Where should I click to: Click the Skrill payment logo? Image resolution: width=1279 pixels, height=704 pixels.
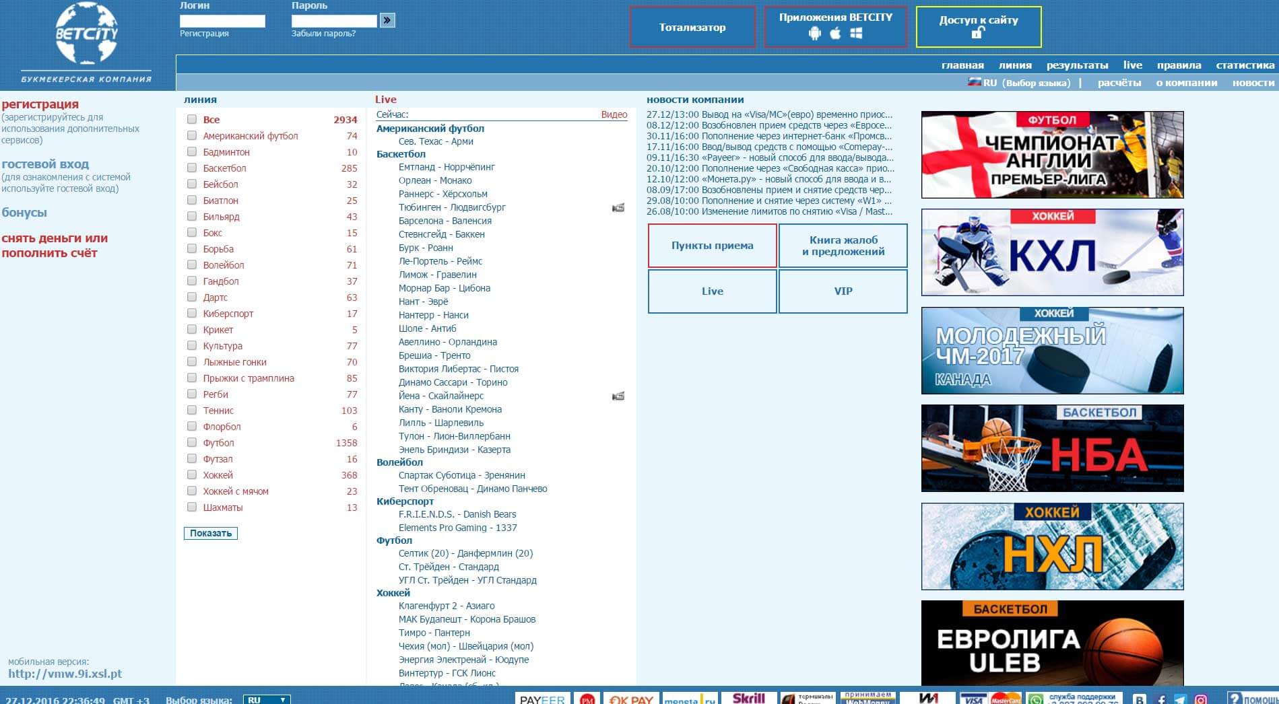(x=748, y=698)
